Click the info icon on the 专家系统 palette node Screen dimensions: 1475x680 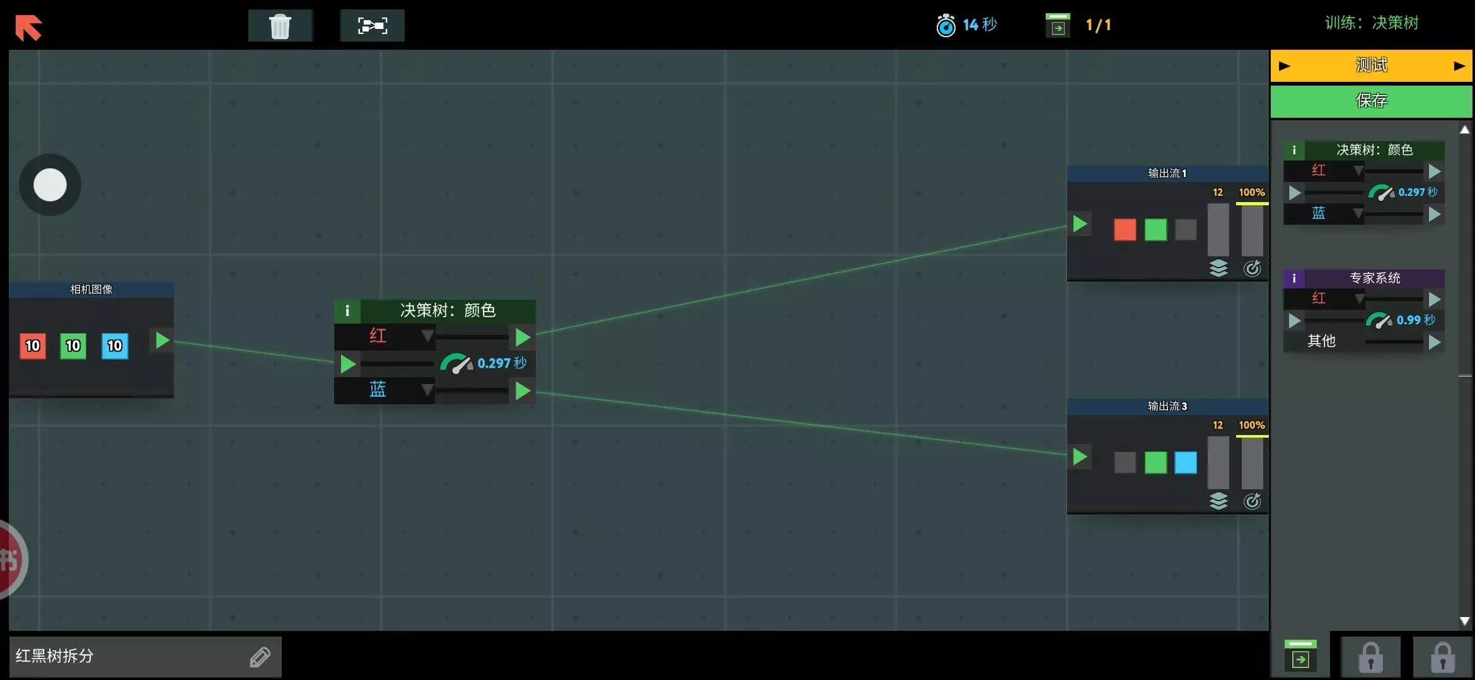tap(1294, 278)
